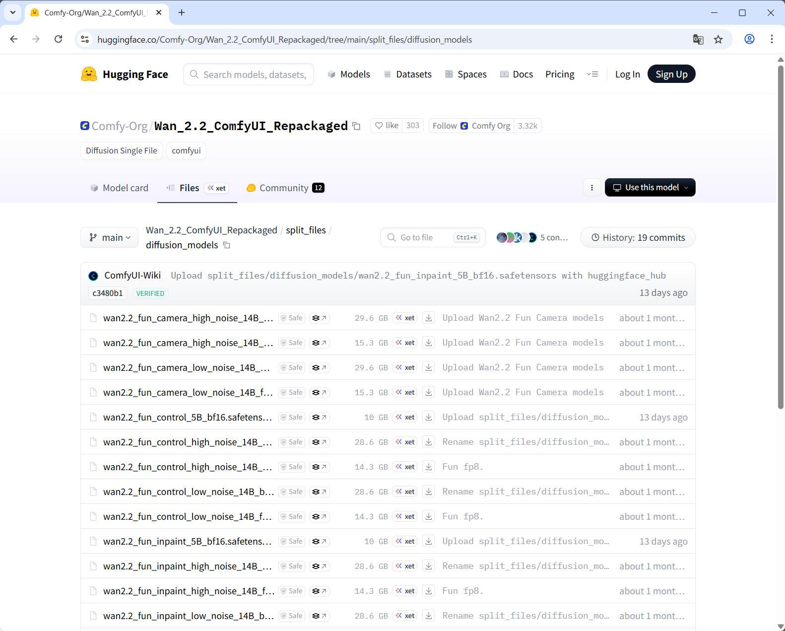The height and width of the screenshot is (631, 785).
Task: Download the 10 GB fun_control_5B file's neighbor: fun_control_low_noise_14B_f 14.3 GB file
Action: (429, 516)
